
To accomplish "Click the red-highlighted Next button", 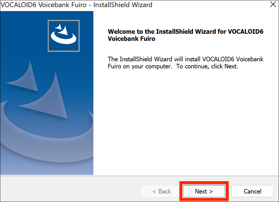I will [x=204, y=191].
